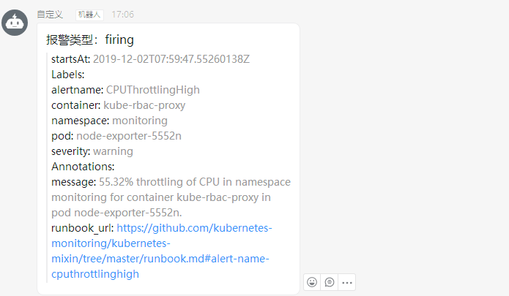Click the sender name 自定义
Viewport: 509px width, 296px height.
point(50,14)
